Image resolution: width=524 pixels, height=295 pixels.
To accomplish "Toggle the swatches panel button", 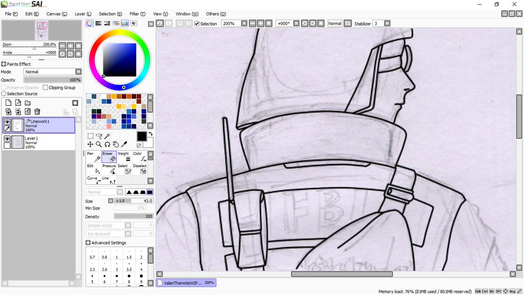I will coord(125,24).
